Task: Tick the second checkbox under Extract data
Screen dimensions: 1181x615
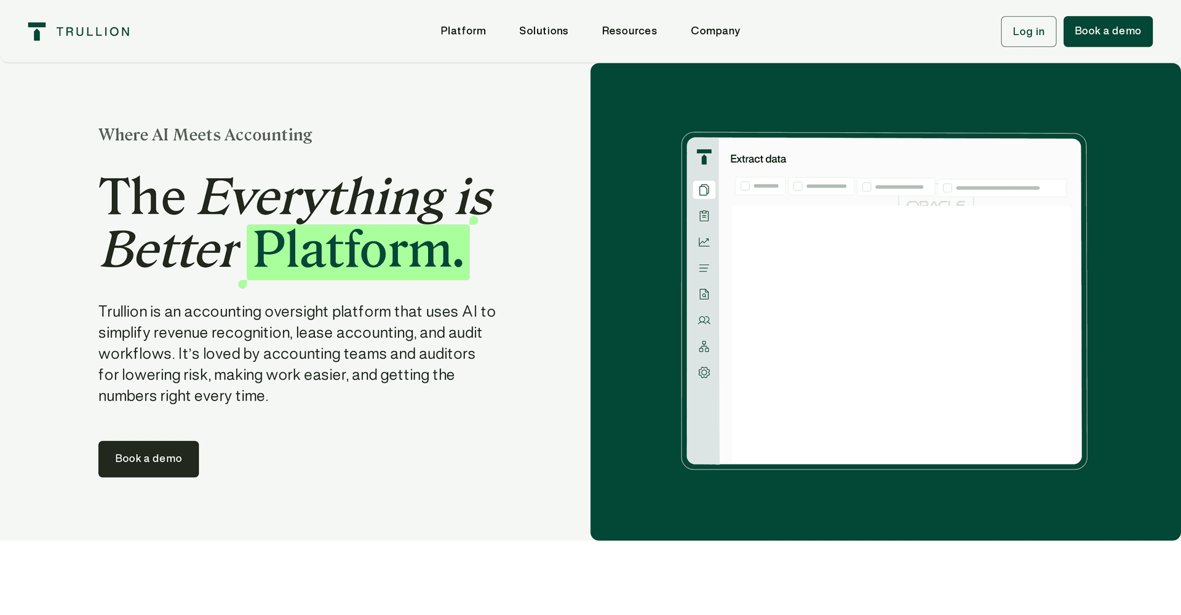Action: 798,186
